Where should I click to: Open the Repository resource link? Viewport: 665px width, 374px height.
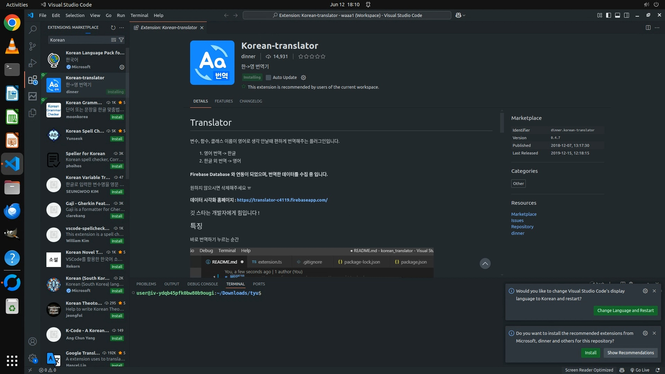pyautogui.click(x=522, y=226)
